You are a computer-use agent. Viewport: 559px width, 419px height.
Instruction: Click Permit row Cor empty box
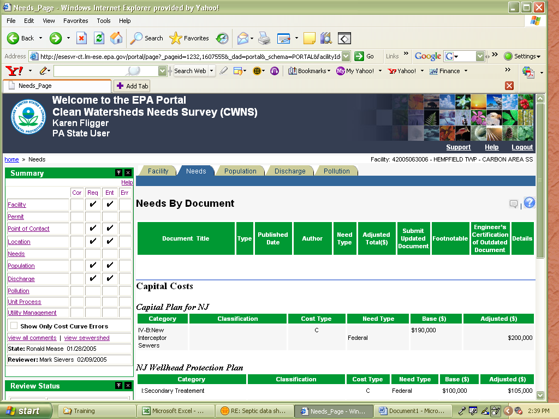pos(77,217)
